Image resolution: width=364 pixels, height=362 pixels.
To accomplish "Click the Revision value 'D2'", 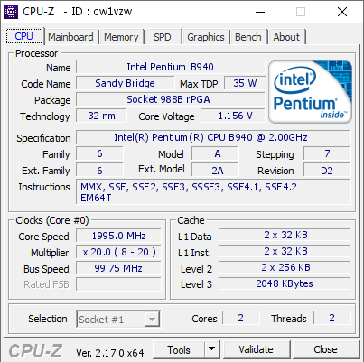I will 327,170.
